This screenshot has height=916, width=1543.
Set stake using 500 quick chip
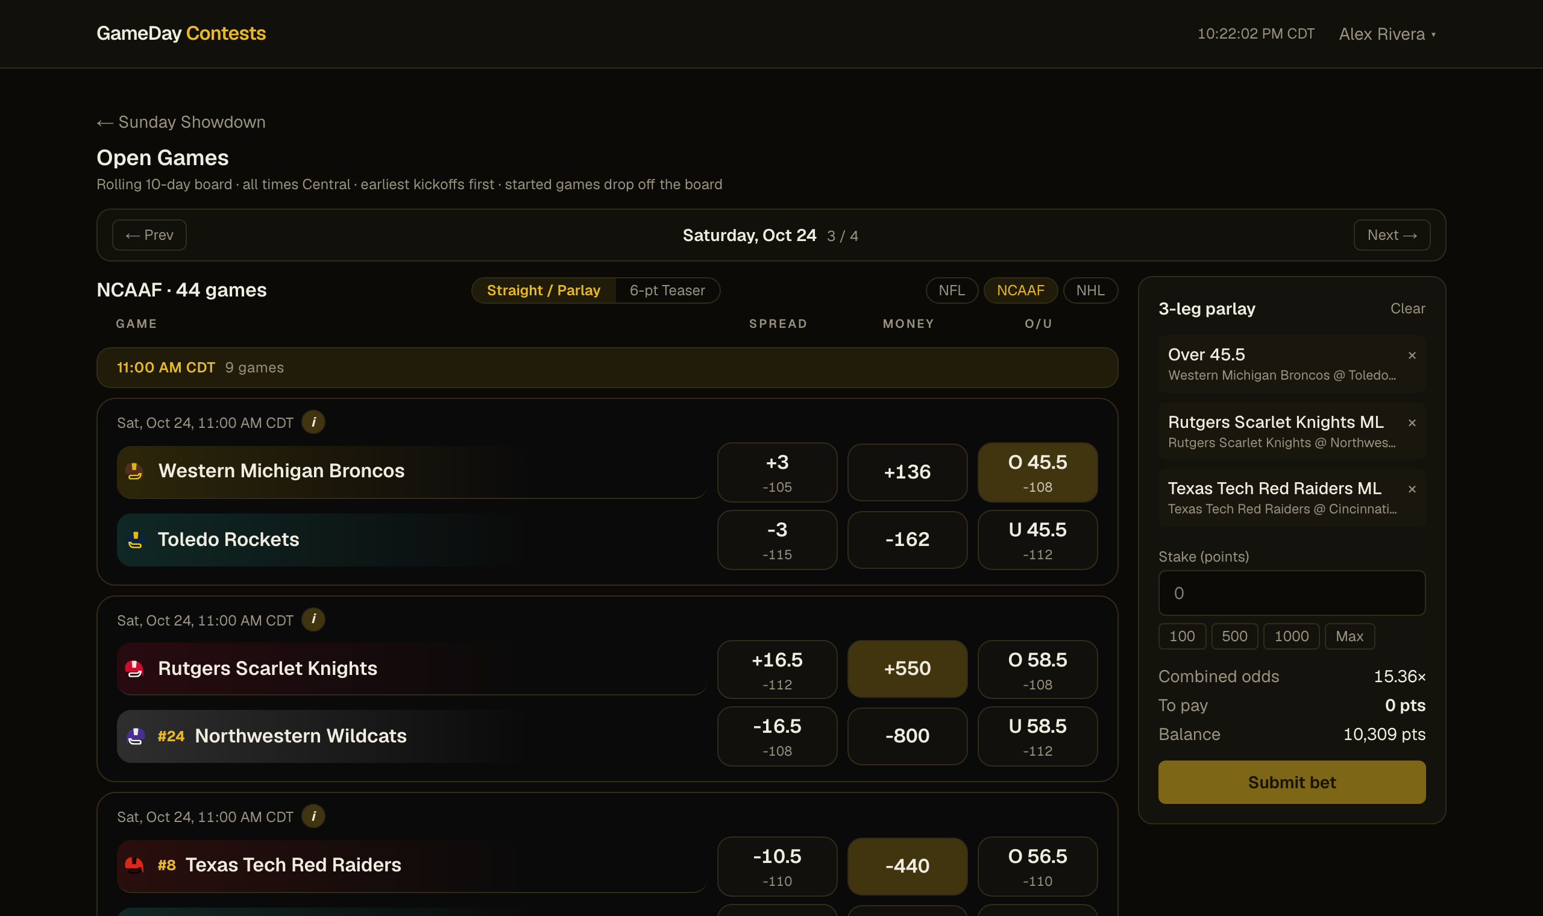pos(1234,636)
